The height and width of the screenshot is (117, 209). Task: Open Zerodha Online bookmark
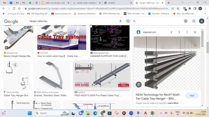[x=159, y=14]
